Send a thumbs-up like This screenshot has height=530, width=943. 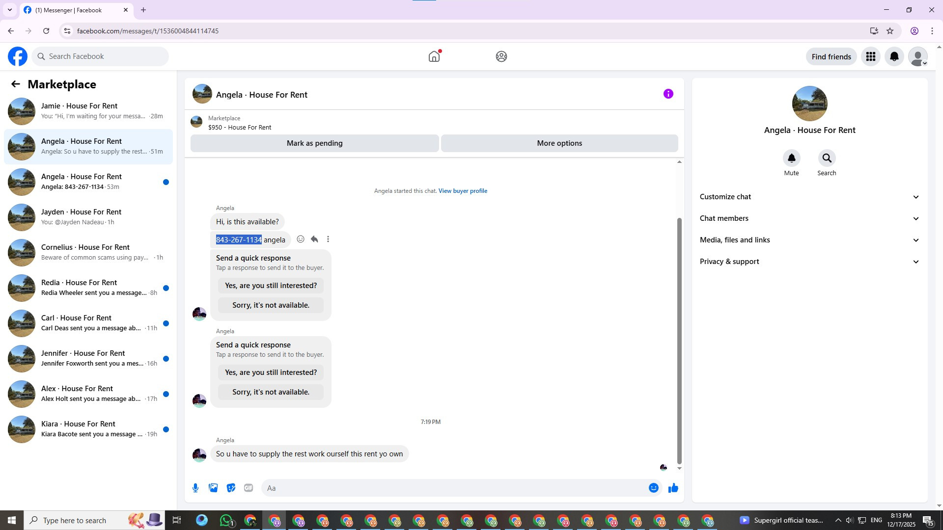tap(673, 488)
